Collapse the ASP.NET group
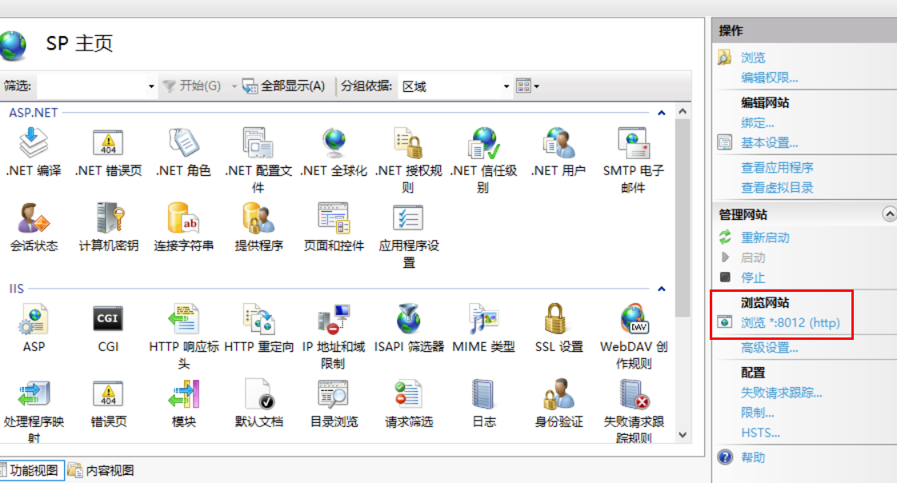 pos(661,113)
